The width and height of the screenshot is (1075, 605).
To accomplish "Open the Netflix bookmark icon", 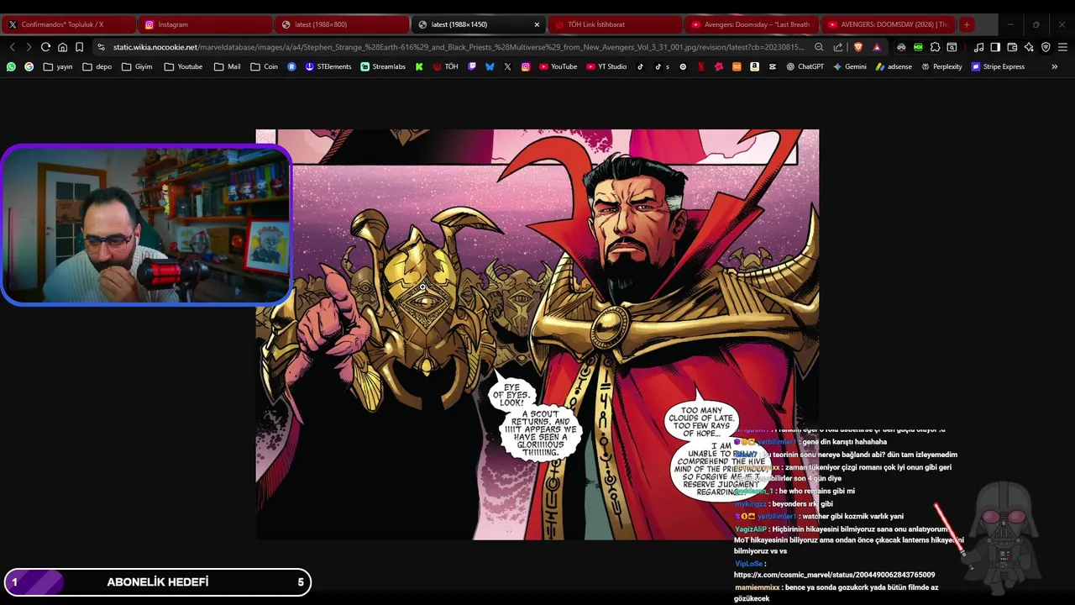I will [700, 66].
